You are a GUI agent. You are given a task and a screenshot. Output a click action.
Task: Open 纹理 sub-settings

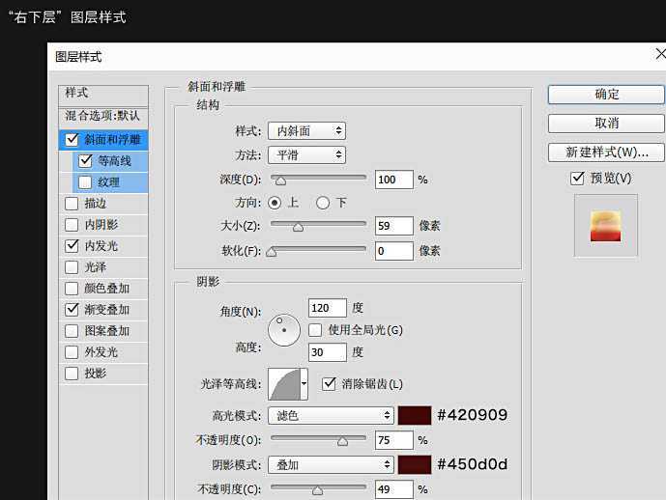click(108, 182)
